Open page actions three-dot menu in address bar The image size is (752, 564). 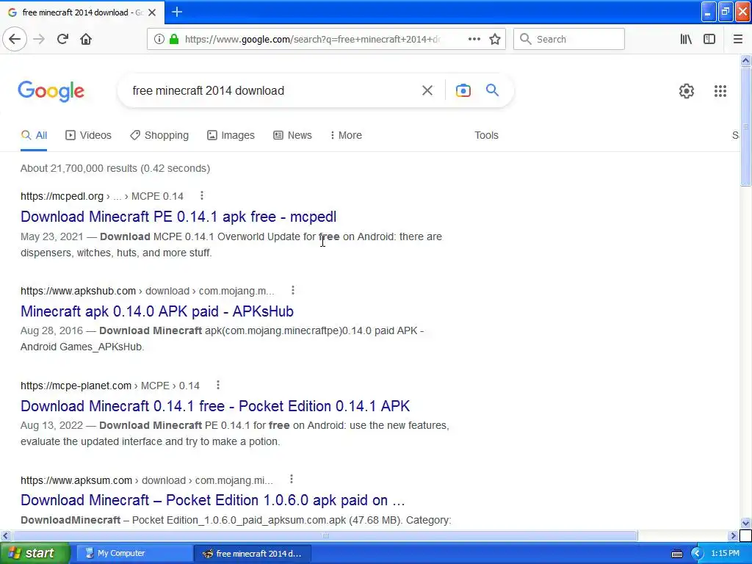[474, 39]
